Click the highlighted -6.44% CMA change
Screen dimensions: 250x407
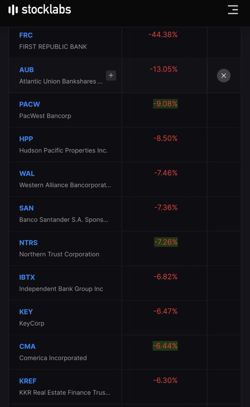[x=165, y=346]
